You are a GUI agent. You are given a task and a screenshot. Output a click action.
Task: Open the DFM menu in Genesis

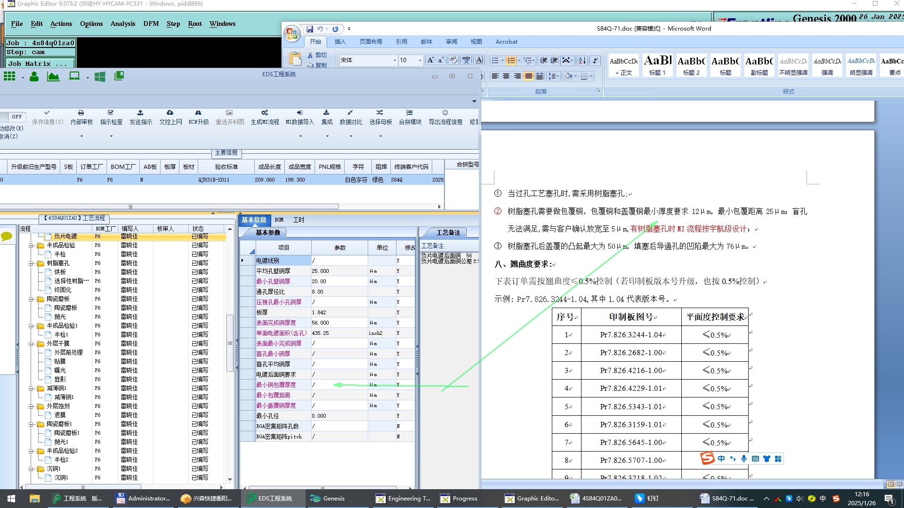151,24
